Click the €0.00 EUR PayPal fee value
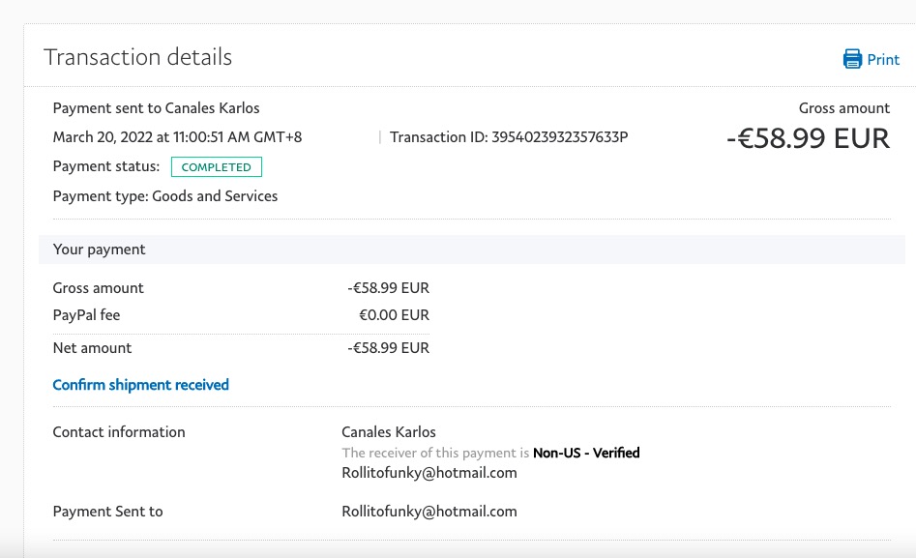Screen dimensions: 916x558 (394, 315)
